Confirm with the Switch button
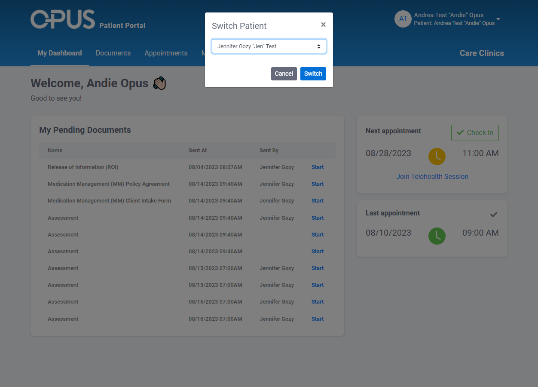Viewport: 538px width, 387px height. (x=313, y=74)
